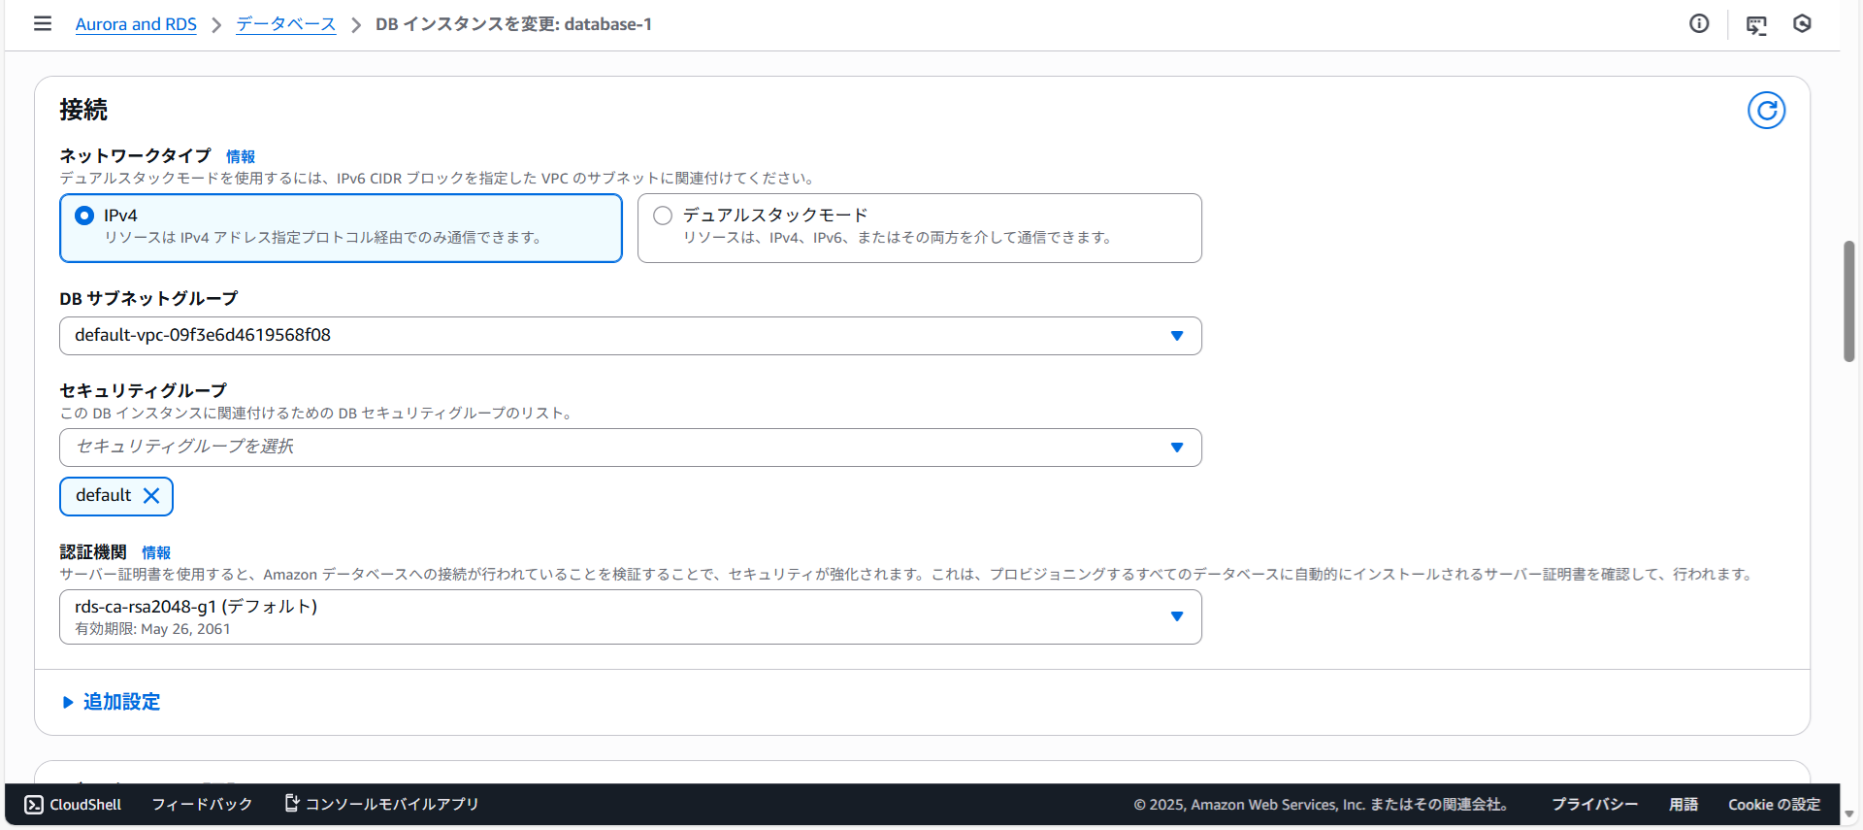Open コンソールモバイルアプリ link in footer
The height and width of the screenshot is (830, 1863).
pos(382,805)
